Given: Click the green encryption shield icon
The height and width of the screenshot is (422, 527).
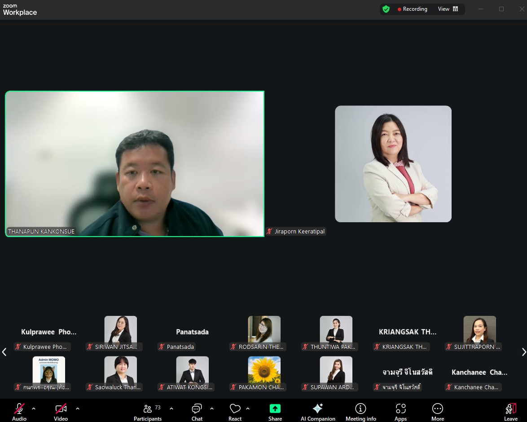Looking at the screenshot, I should [x=386, y=9].
